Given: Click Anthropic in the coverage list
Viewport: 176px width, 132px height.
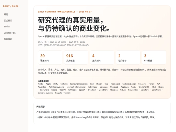Looking at the screenshot, I should click(x=72, y=90).
